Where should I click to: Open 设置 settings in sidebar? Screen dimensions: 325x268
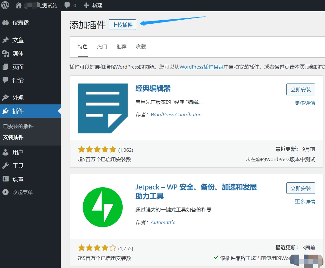coord(18,179)
